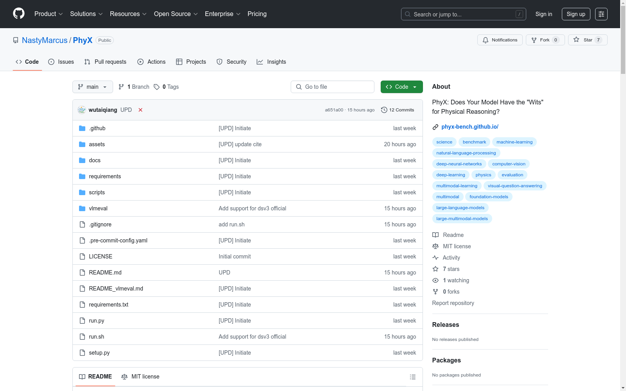Viewport: 626px width, 391px height.
Task: Open the Releases heading link
Action: 446,325
